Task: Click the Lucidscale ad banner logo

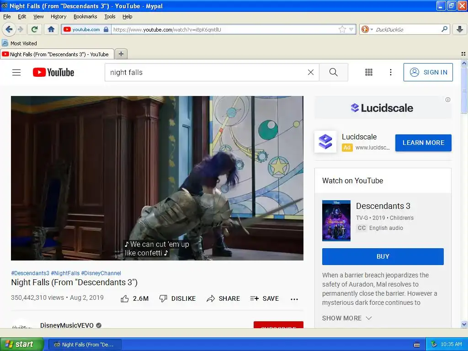Action: pos(382,108)
